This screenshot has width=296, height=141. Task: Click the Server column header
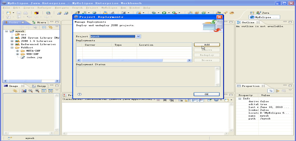tap(97, 45)
